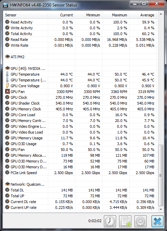Click the HWiNFO64 title bar app icon

point(5,5)
